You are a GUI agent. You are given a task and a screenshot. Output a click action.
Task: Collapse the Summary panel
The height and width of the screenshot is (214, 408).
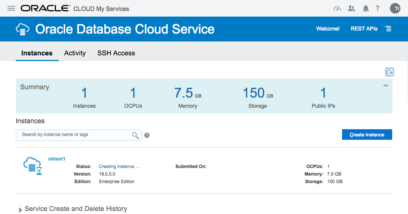pos(386,86)
